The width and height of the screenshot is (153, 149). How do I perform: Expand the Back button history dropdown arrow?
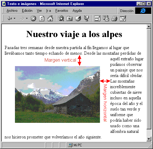click(14, 18)
